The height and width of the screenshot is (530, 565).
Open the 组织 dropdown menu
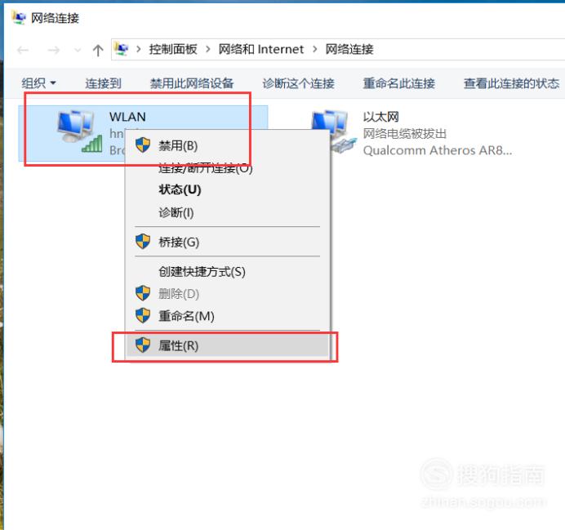[38, 83]
